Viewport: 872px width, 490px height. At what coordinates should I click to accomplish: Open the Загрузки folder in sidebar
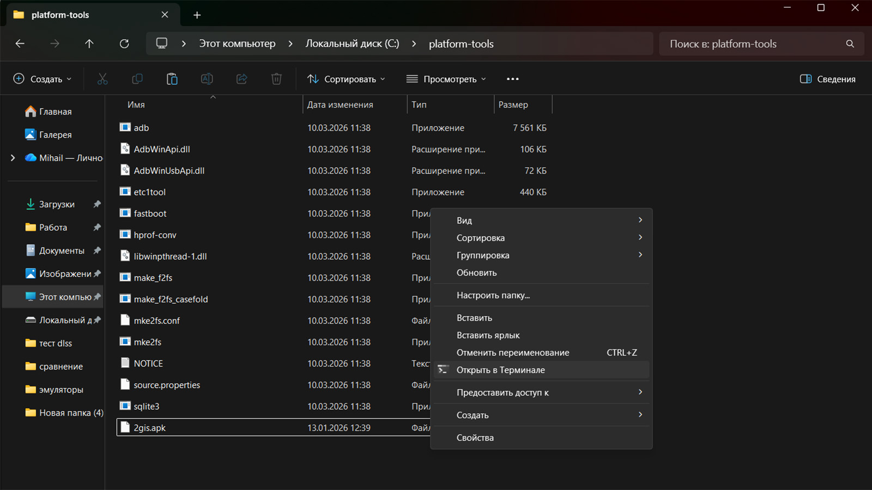(x=57, y=204)
